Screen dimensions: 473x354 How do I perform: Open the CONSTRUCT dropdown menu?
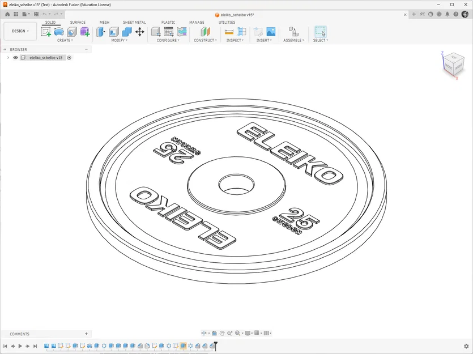point(205,40)
